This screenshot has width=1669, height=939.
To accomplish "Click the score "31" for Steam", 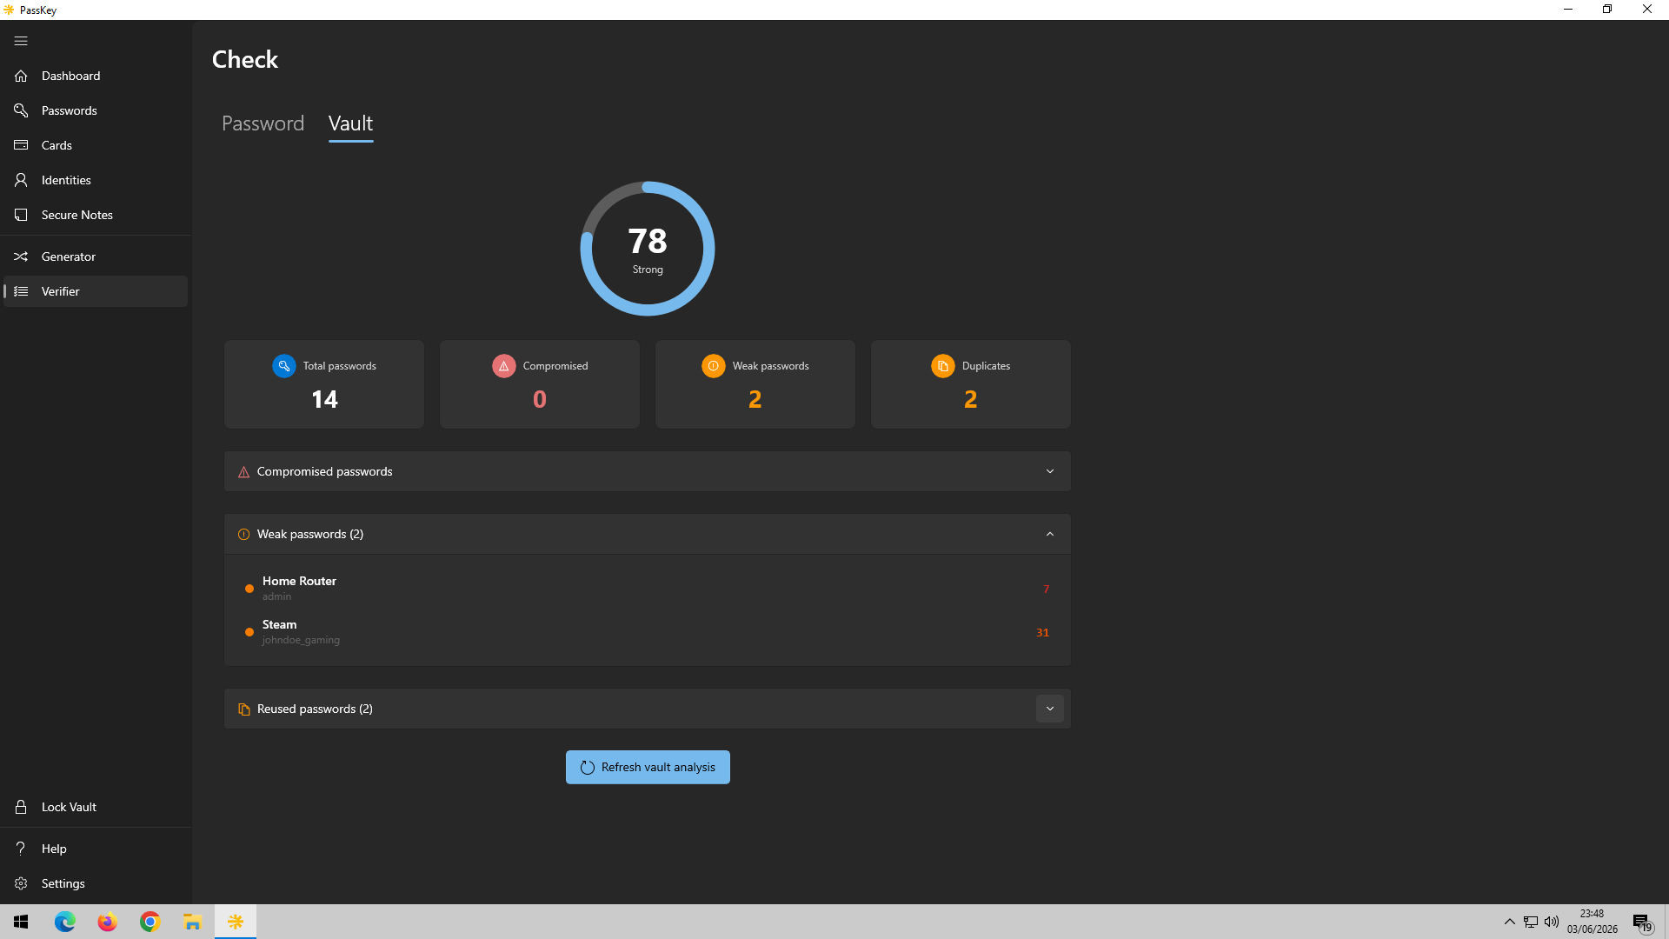I will pos(1042,633).
